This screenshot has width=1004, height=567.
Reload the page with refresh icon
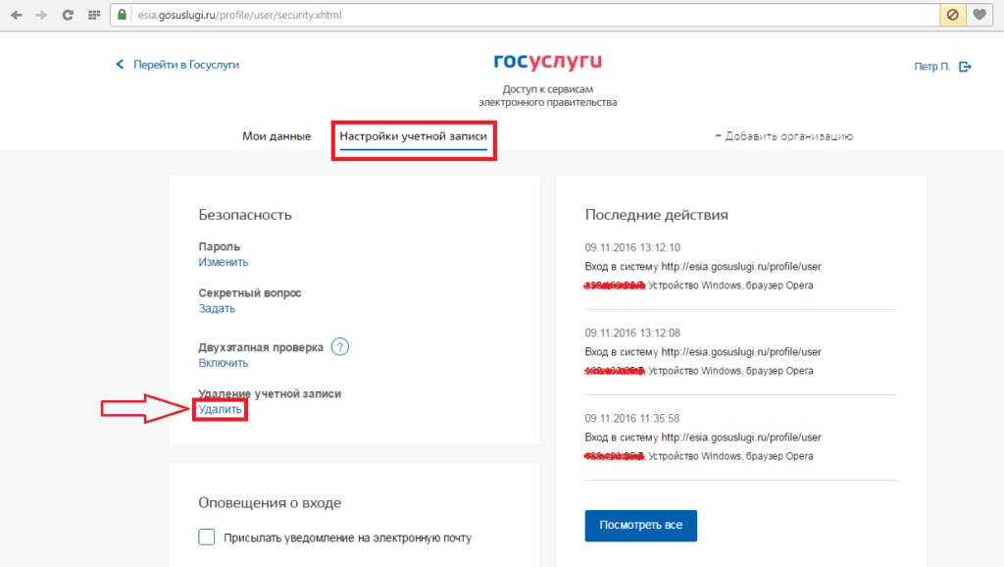click(68, 15)
